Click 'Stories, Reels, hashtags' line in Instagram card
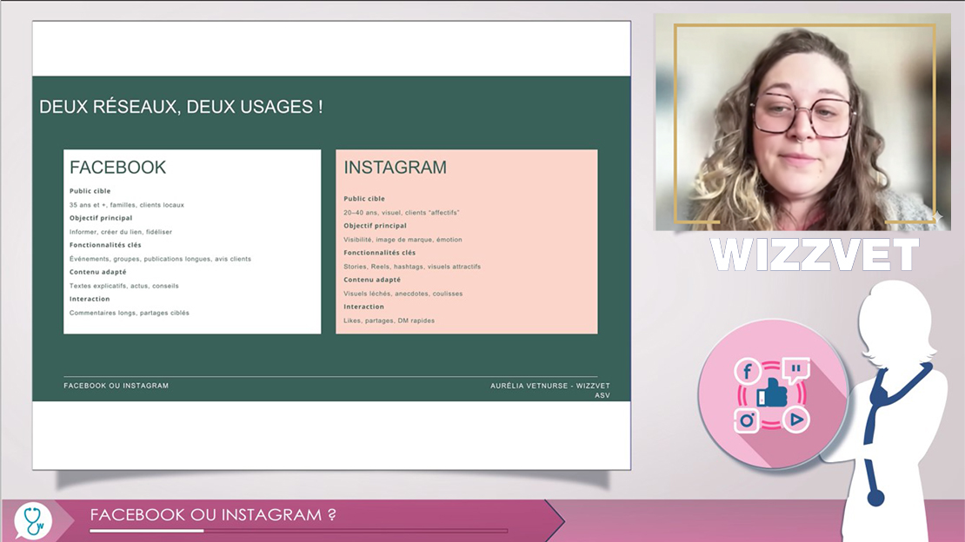The height and width of the screenshot is (542, 965). tap(412, 267)
